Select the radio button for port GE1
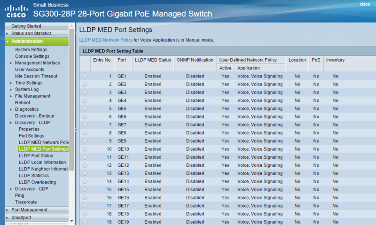This screenshot has width=376, height=225. click(x=85, y=76)
